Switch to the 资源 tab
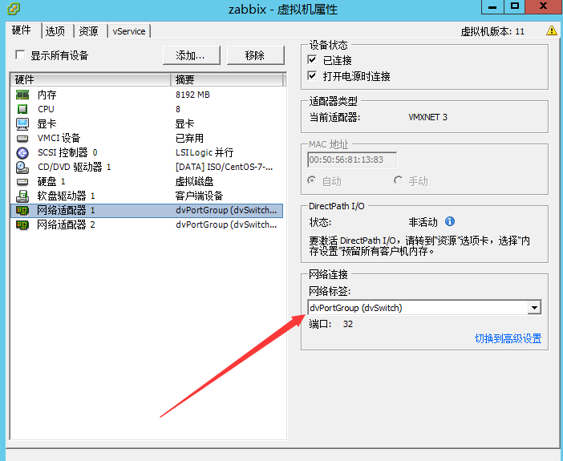Image resolution: width=563 pixels, height=461 pixels. pos(88,31)
